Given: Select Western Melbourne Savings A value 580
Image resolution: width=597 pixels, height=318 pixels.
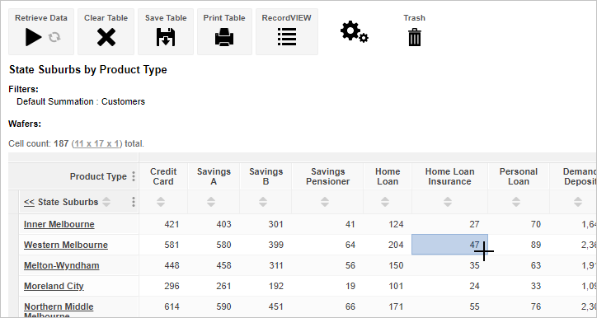Looking at the screenshot, I should [223, 245].
